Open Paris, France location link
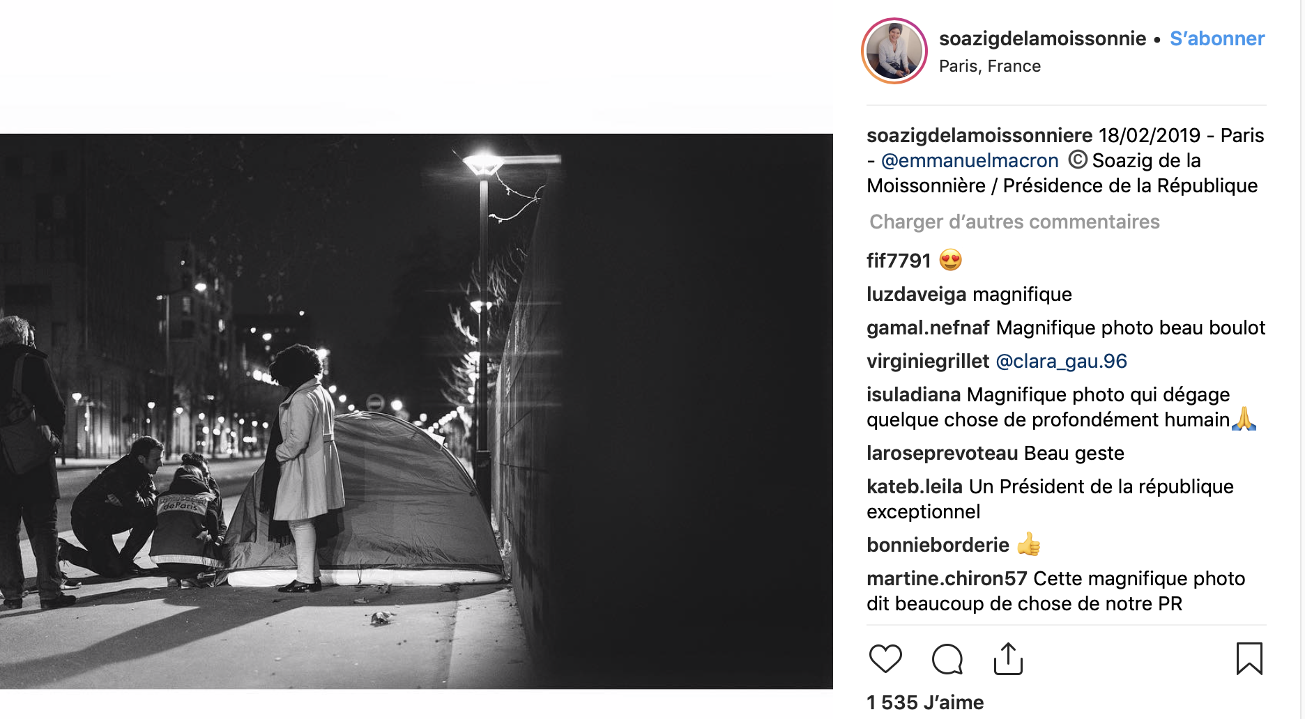This screenshot has height=719, width=1305. (x=989, y=66)
